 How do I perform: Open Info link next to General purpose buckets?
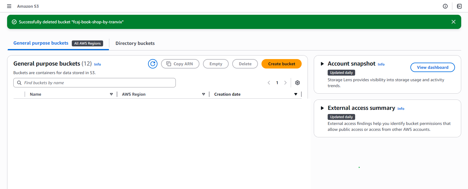[x=97, y=64]
